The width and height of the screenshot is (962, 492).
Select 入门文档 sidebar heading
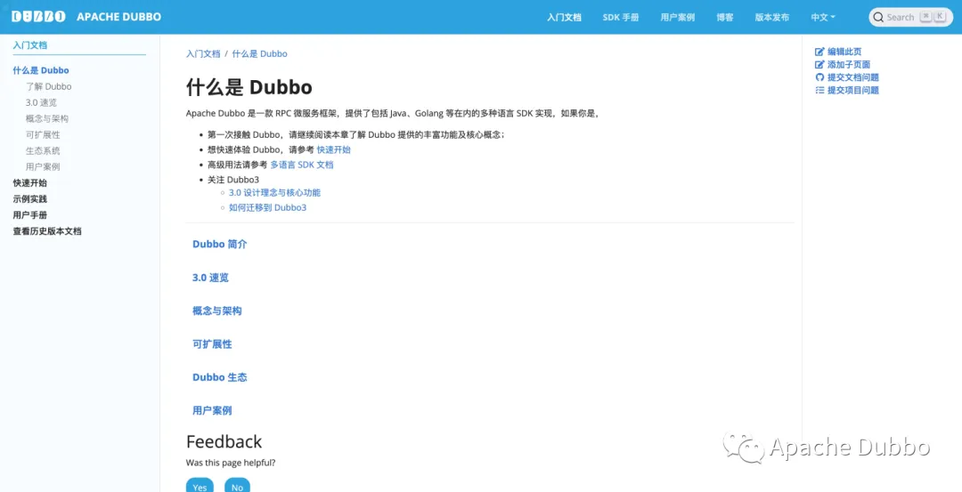coord(30,44)
